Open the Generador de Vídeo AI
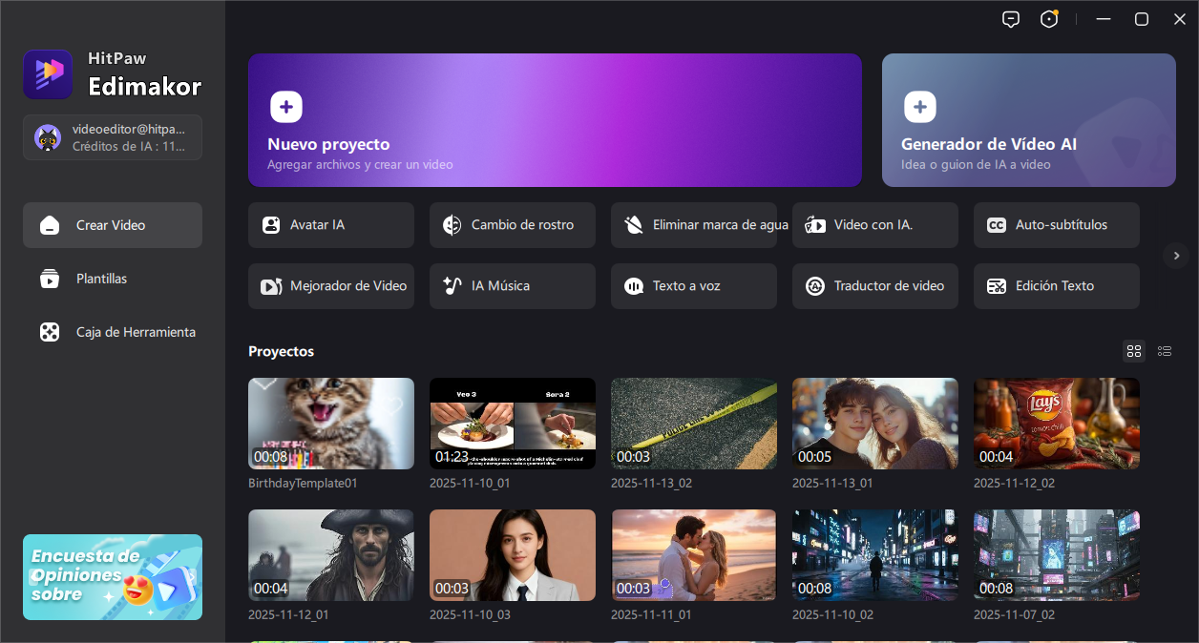The image size is (1199, 643). pyautogui.click(x=1028, y=120)
